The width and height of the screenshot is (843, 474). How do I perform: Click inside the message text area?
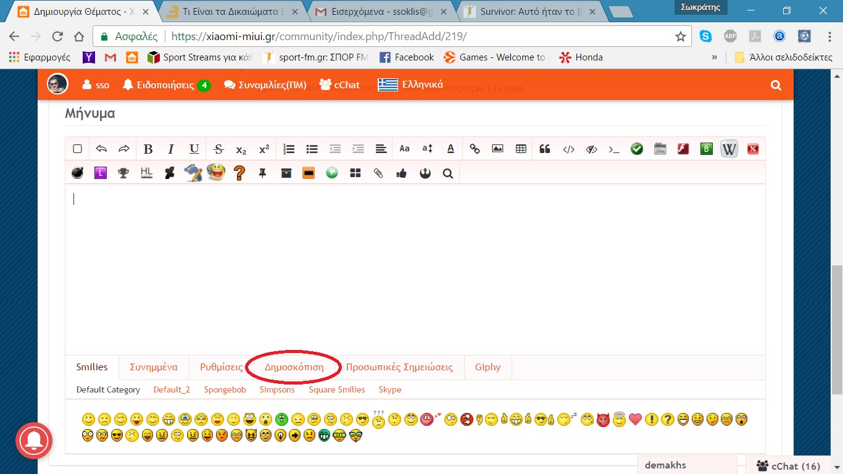tap(415, 268)
